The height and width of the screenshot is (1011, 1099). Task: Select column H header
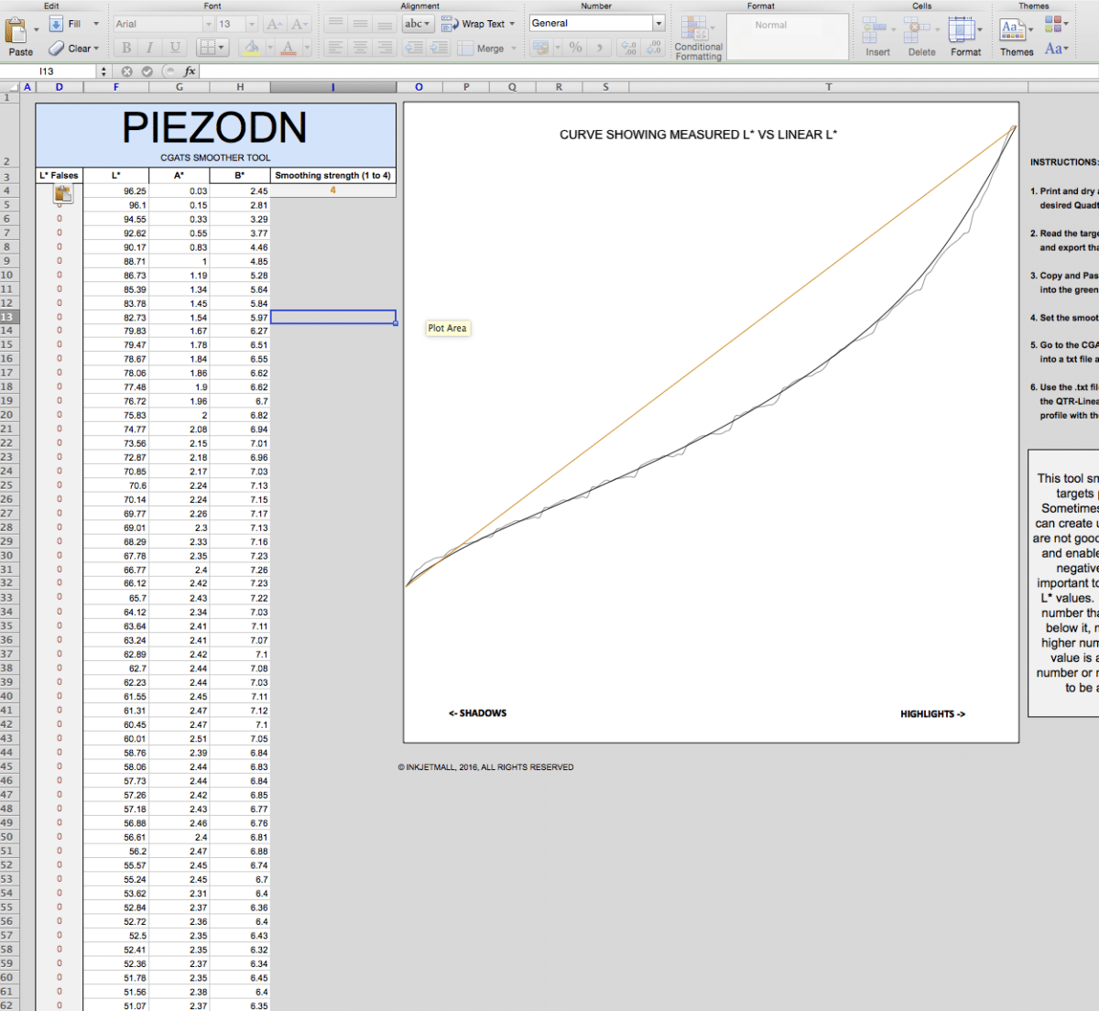240,88
